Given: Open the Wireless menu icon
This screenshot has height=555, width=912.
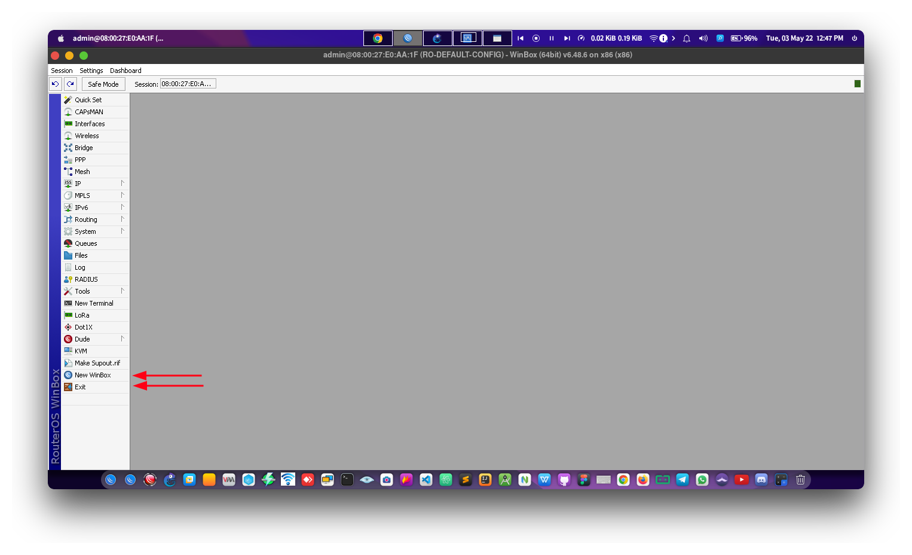Looking at the screenshot, I should [68, 136].
